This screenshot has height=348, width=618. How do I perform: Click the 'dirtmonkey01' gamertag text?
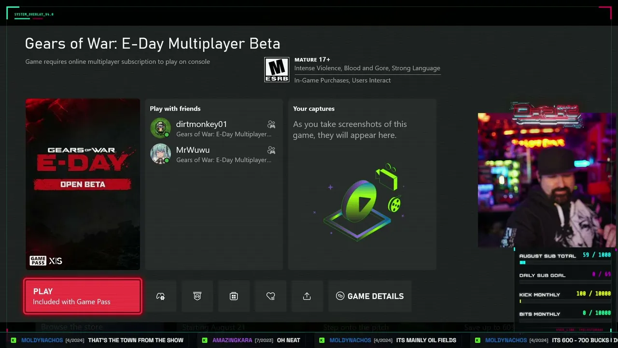201,124
